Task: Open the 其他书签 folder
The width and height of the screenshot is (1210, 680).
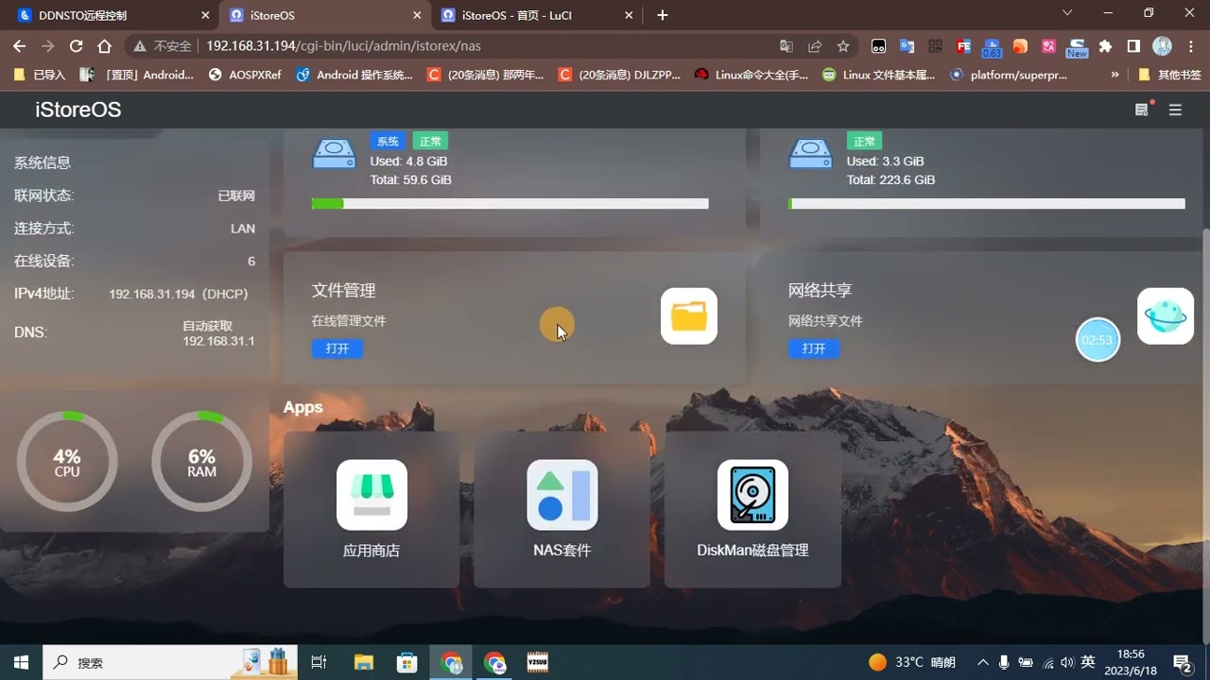Action: pyautogui.click(x=1169, y=75)
